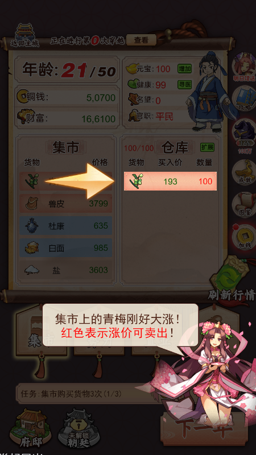Open the 攻略 book icon
256x455 pixels.
[x=243, y=97]
